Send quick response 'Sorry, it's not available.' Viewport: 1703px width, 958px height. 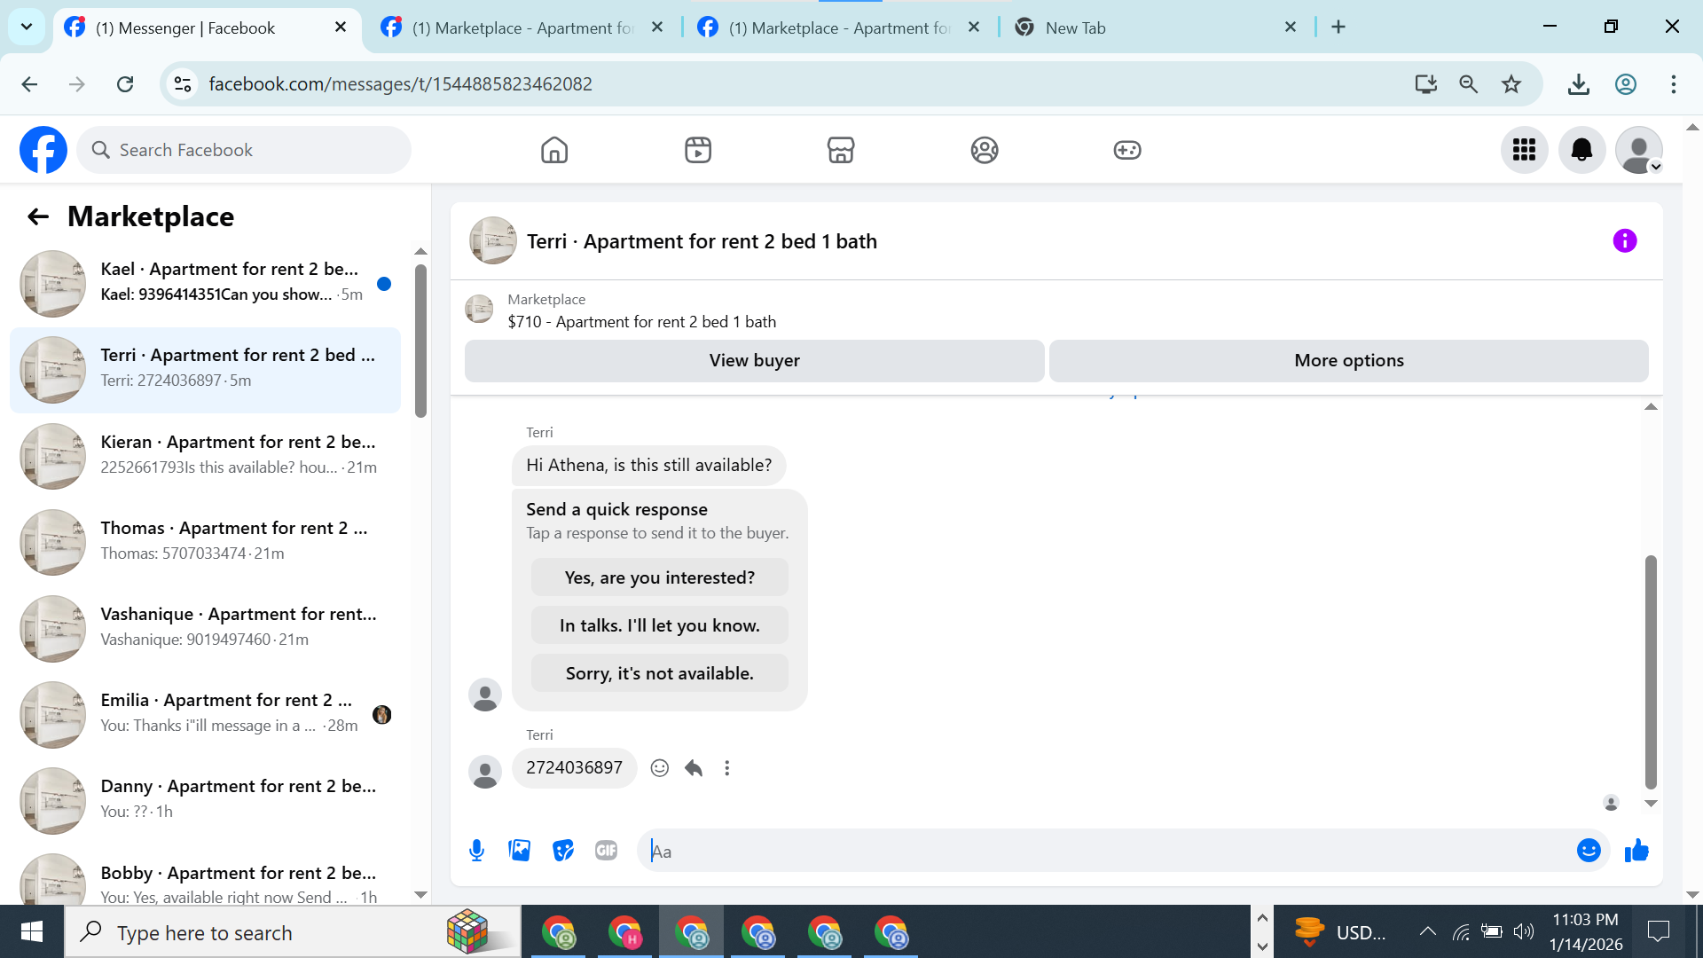coord(659,673)
